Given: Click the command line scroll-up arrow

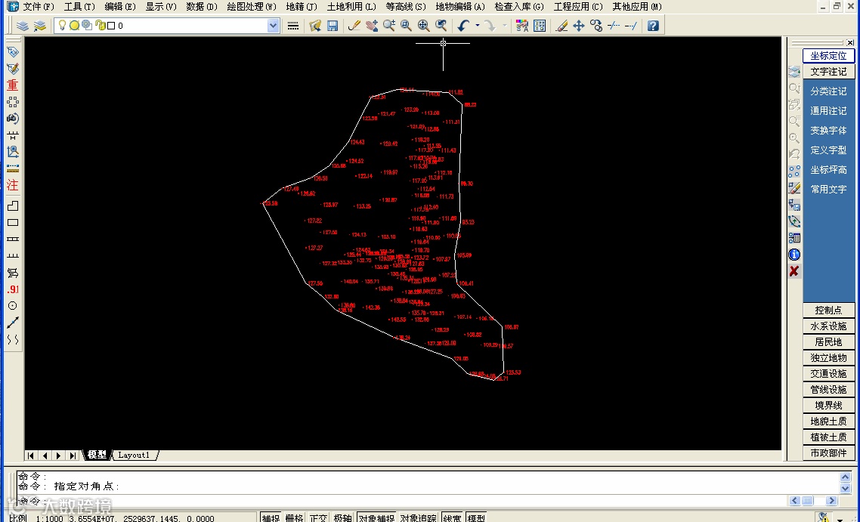Looking at the screenshot, I should 845,477.
